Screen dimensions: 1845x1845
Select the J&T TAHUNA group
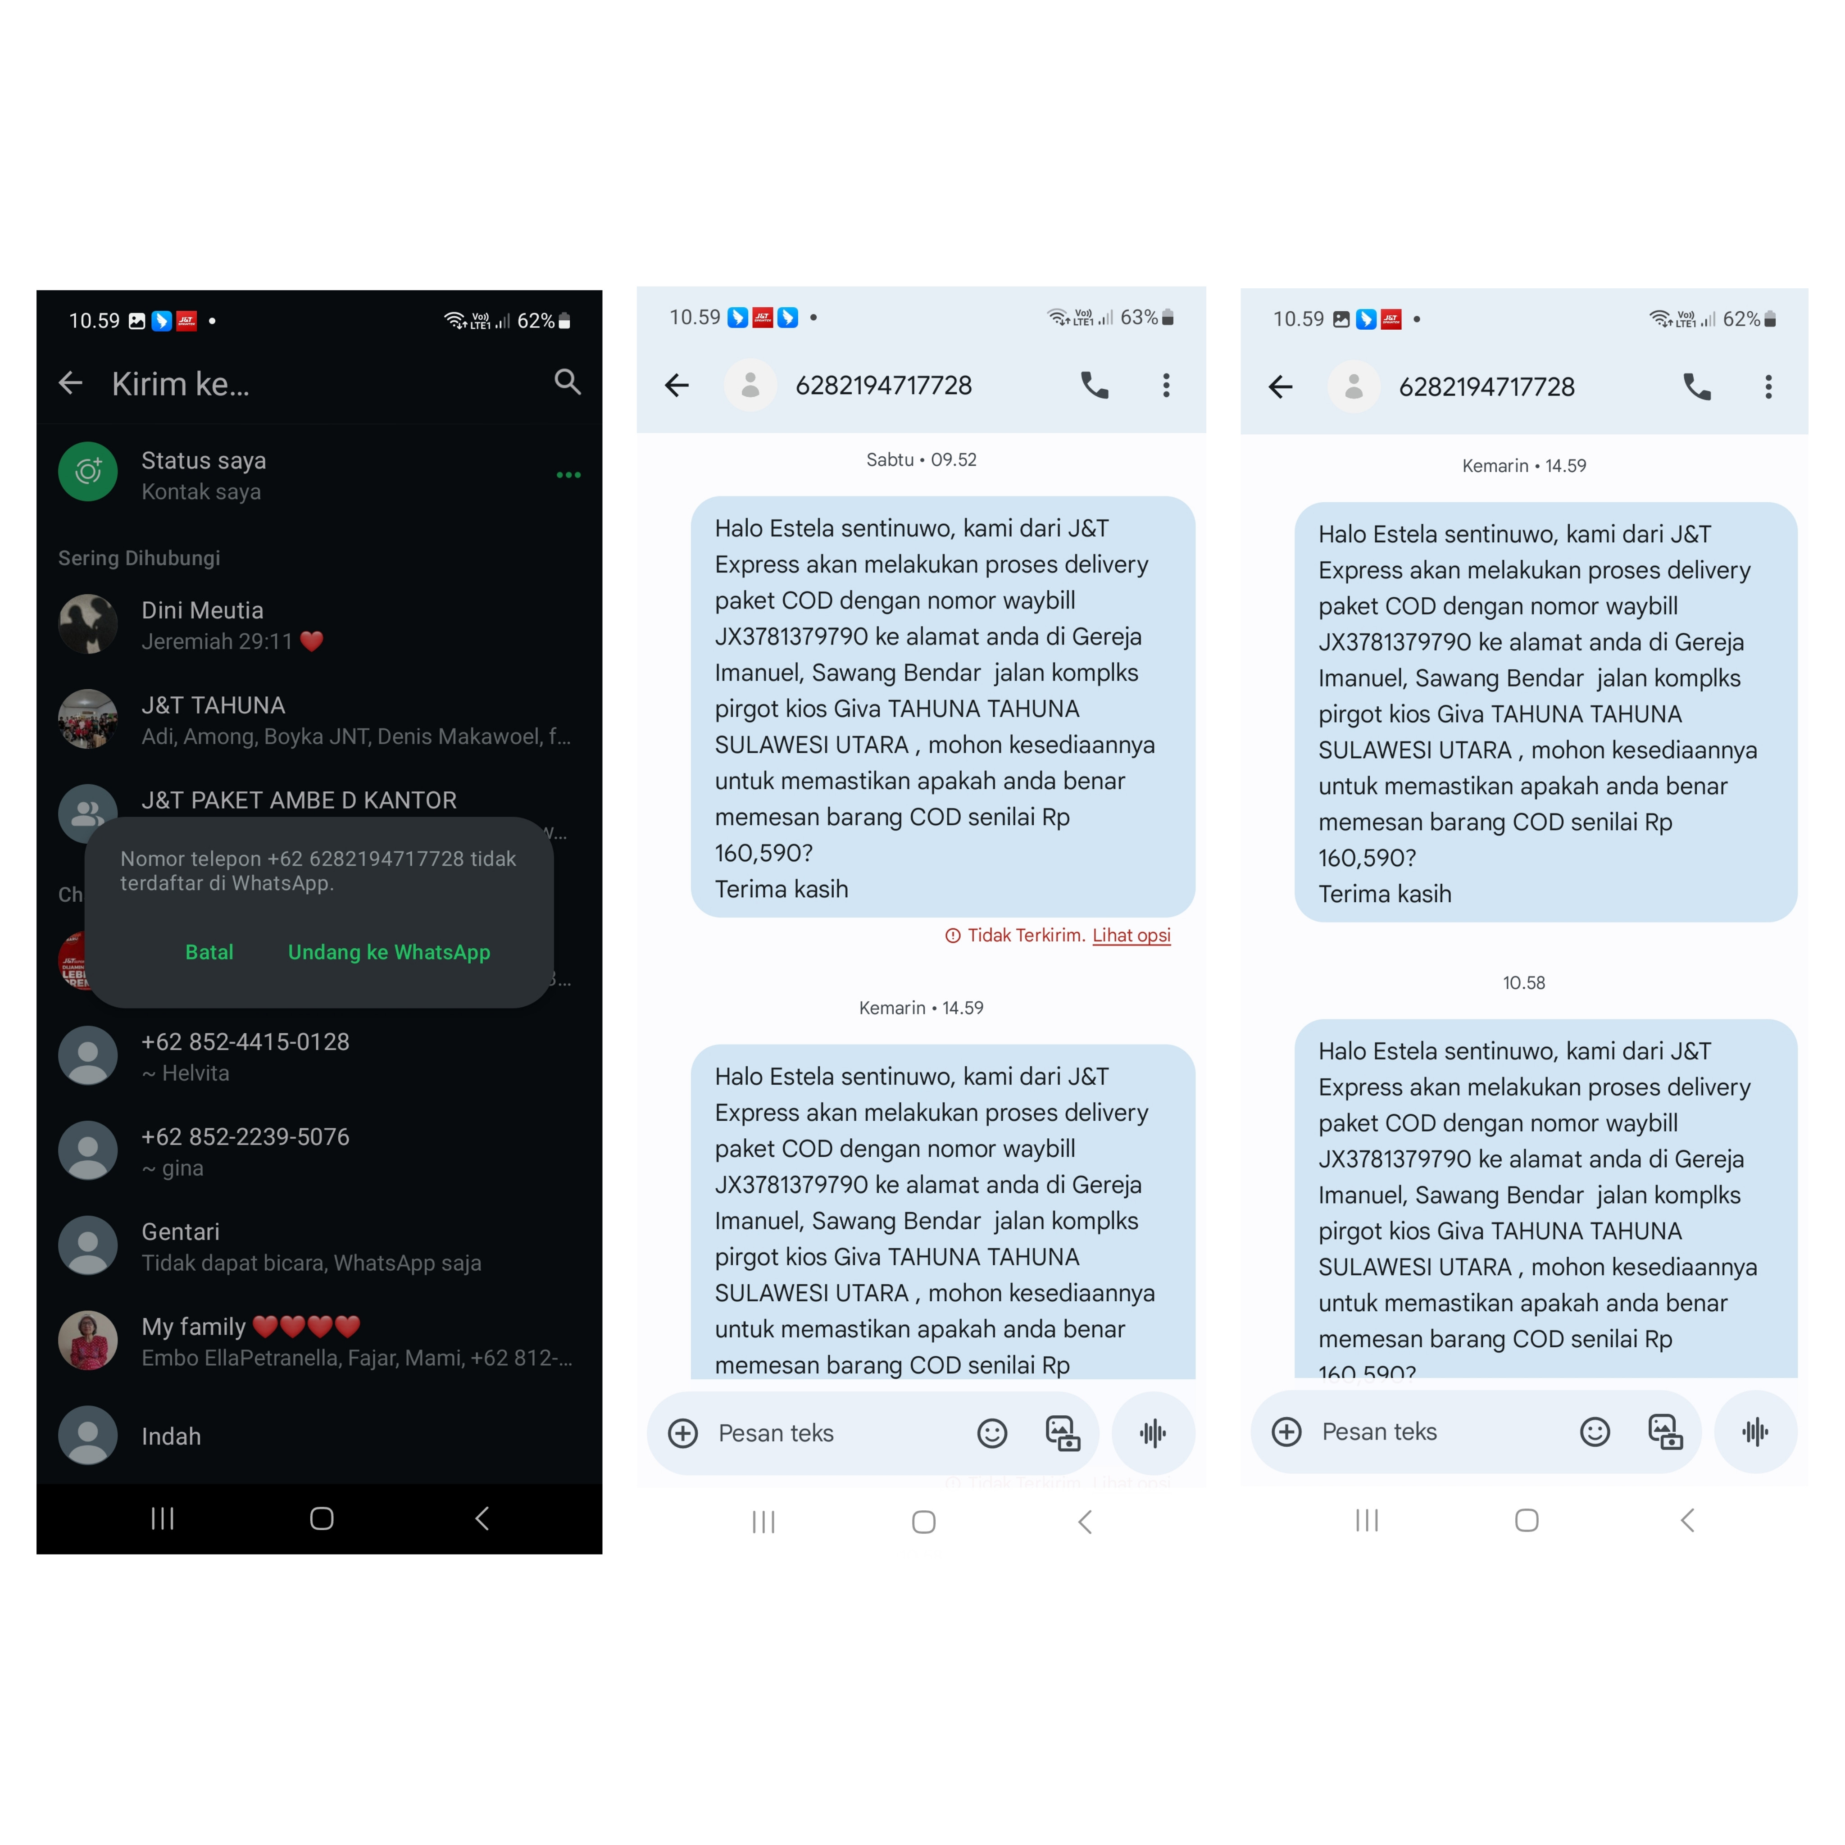[319, 719]
